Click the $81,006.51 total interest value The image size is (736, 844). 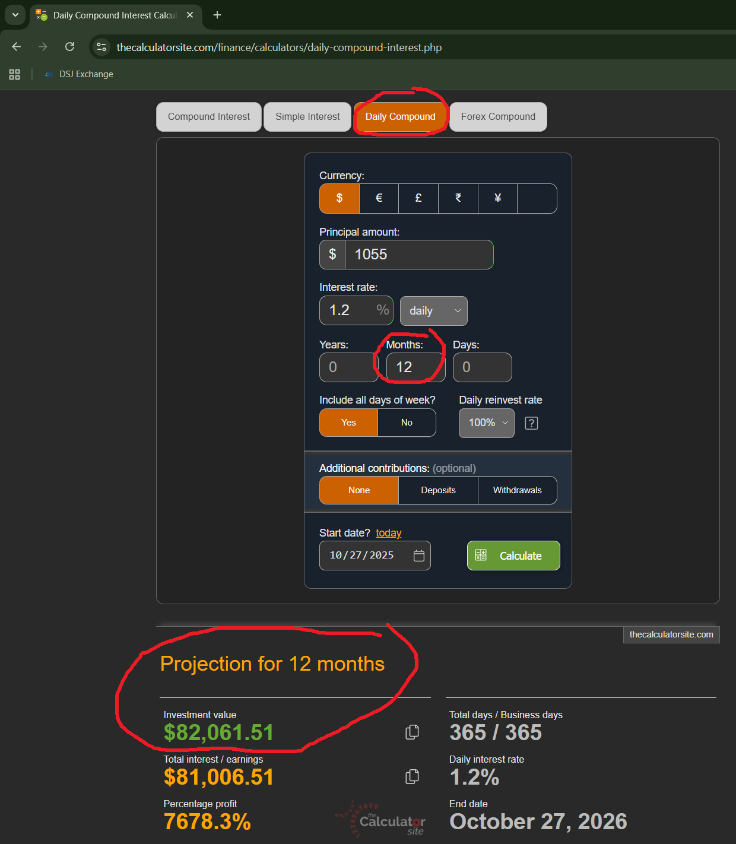218,777
